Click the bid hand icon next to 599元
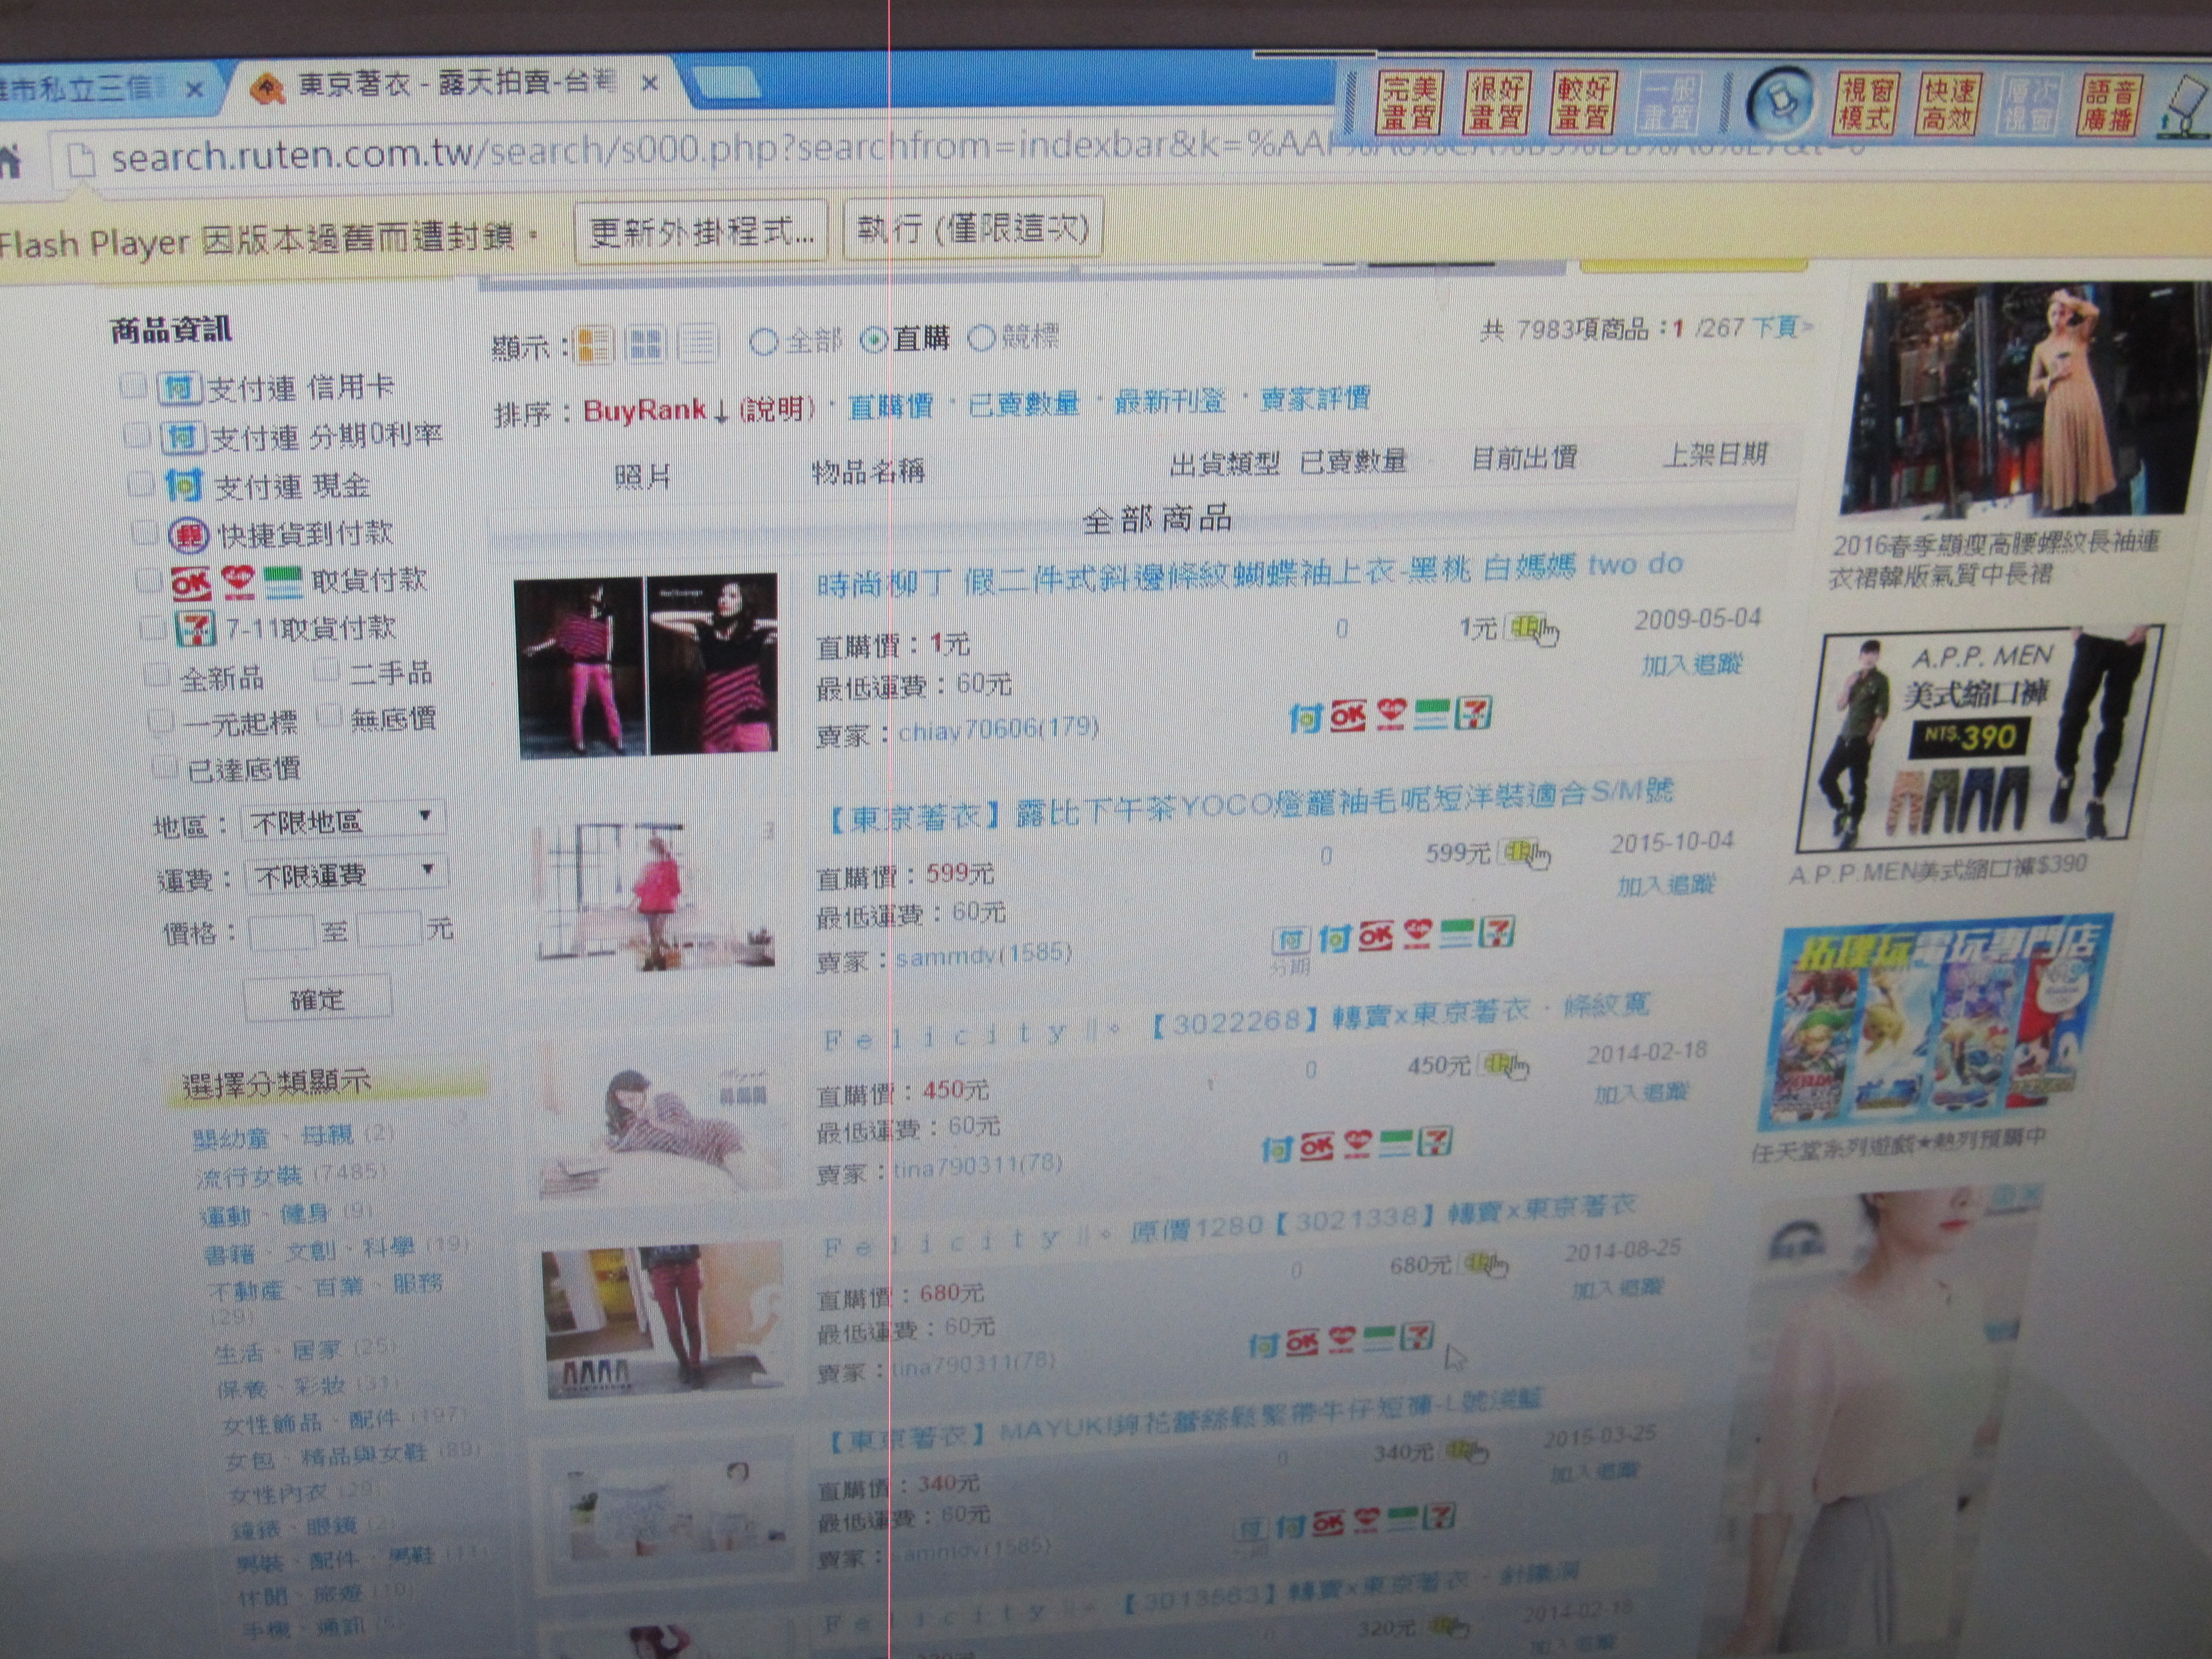Viewport: 2212px width, 1659px height. [x=1525, y=853]
